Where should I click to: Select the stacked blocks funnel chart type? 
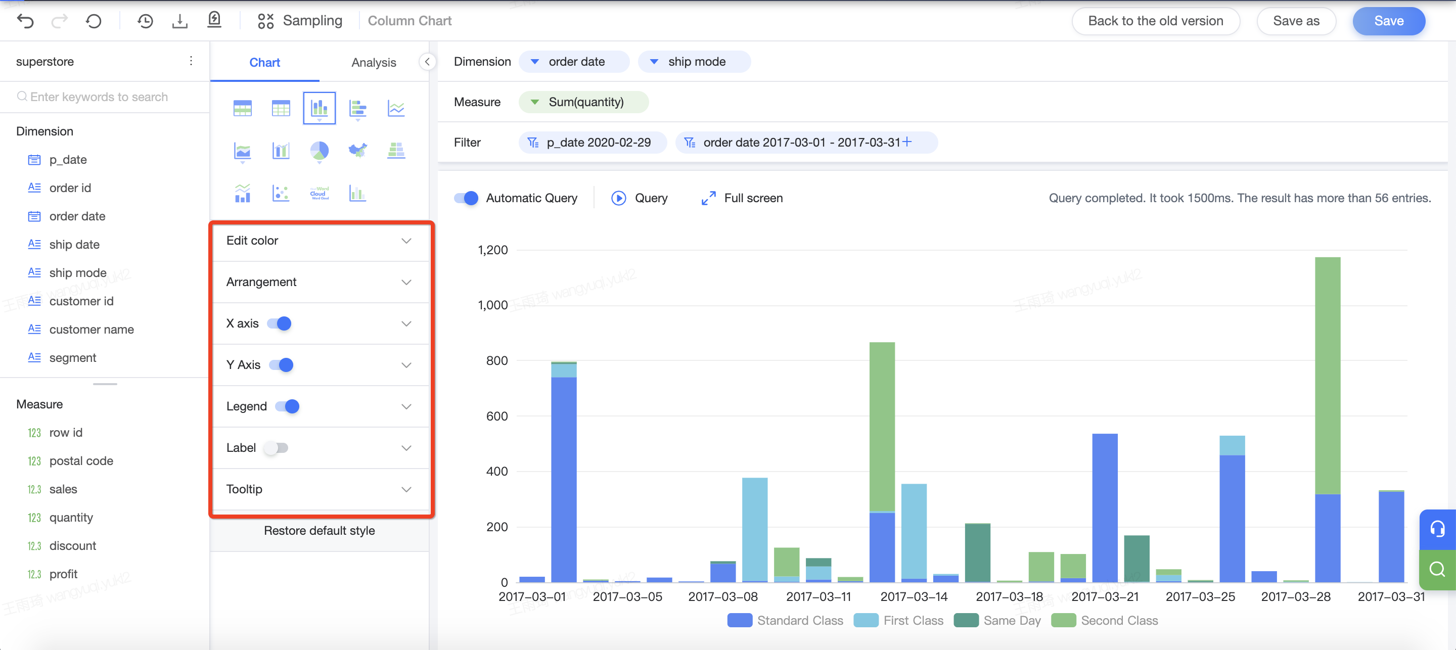[x=396, y=150]
